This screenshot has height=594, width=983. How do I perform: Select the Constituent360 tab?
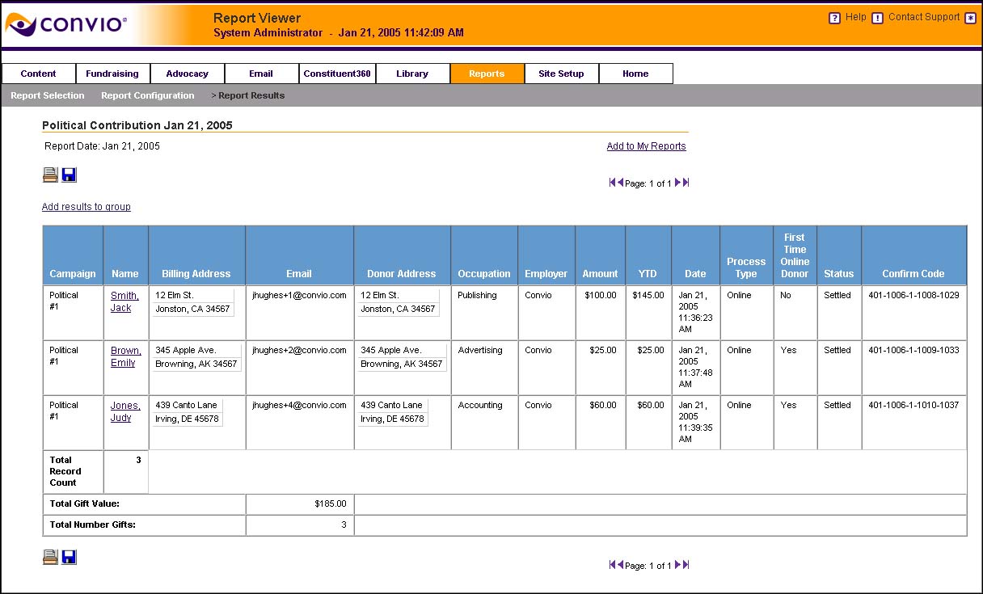tap(337, 74)
